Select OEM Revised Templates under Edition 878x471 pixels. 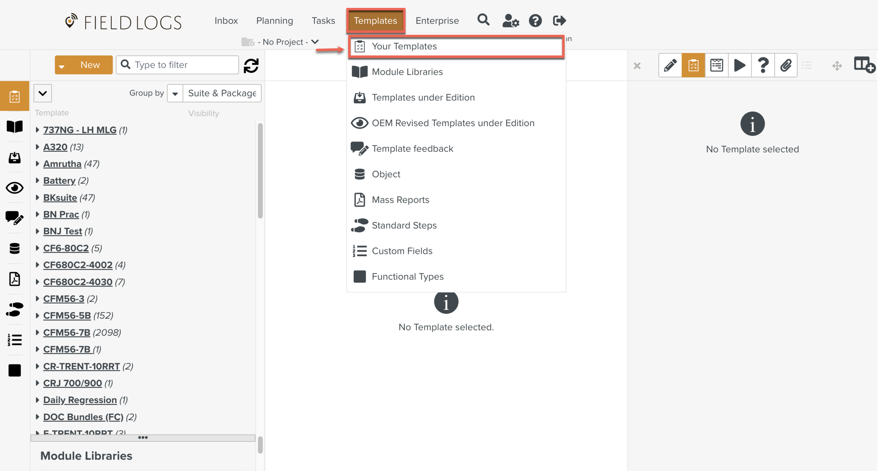click(457, 123)
